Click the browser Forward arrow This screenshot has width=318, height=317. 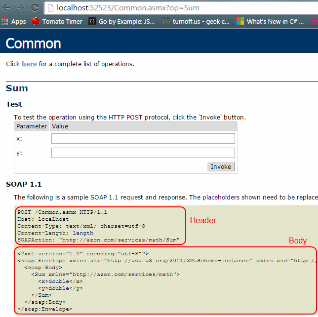pyautogui.click(x=20, y=8)
